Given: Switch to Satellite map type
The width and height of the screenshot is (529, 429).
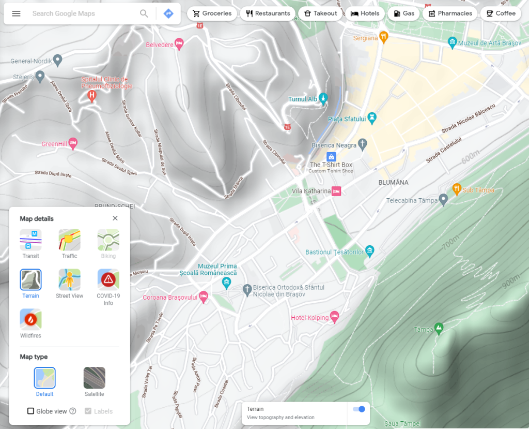Looking at the screenshot, I should coord(95,382).
